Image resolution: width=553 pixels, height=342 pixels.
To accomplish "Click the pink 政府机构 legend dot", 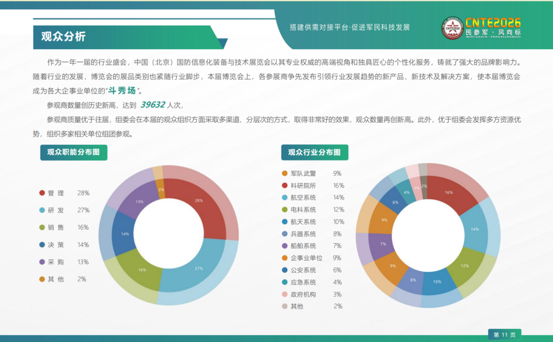I will point(285,294).
